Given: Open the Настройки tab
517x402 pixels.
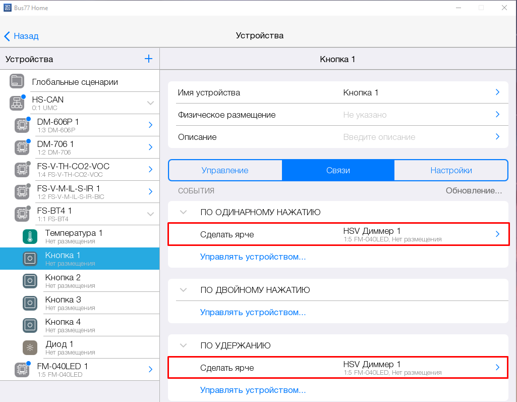Looking at the screenshot, I should 451,170.
